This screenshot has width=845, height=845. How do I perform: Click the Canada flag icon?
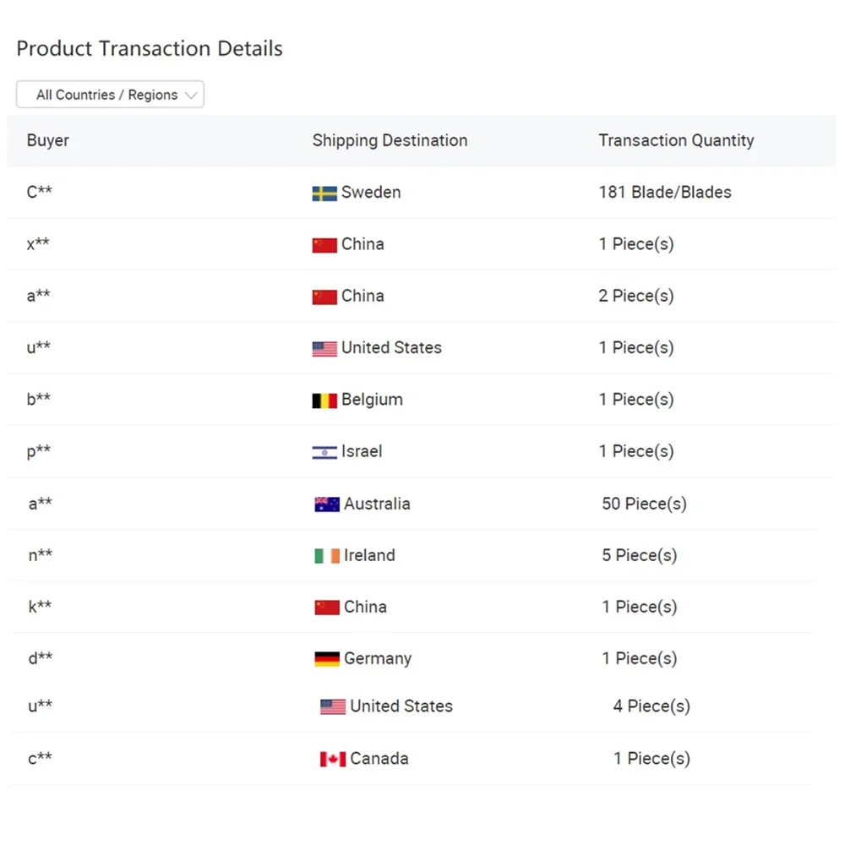click(x=333, y=759)
